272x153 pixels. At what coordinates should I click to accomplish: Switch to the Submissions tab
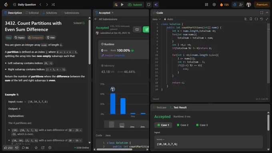[70, 13]
